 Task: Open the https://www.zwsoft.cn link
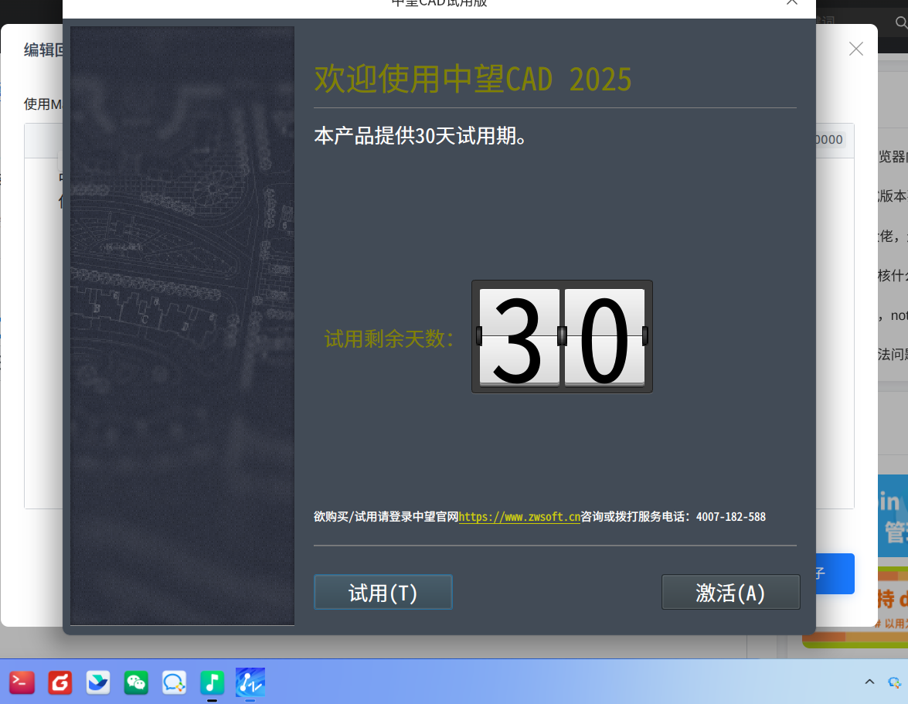[x=519, y=516]
